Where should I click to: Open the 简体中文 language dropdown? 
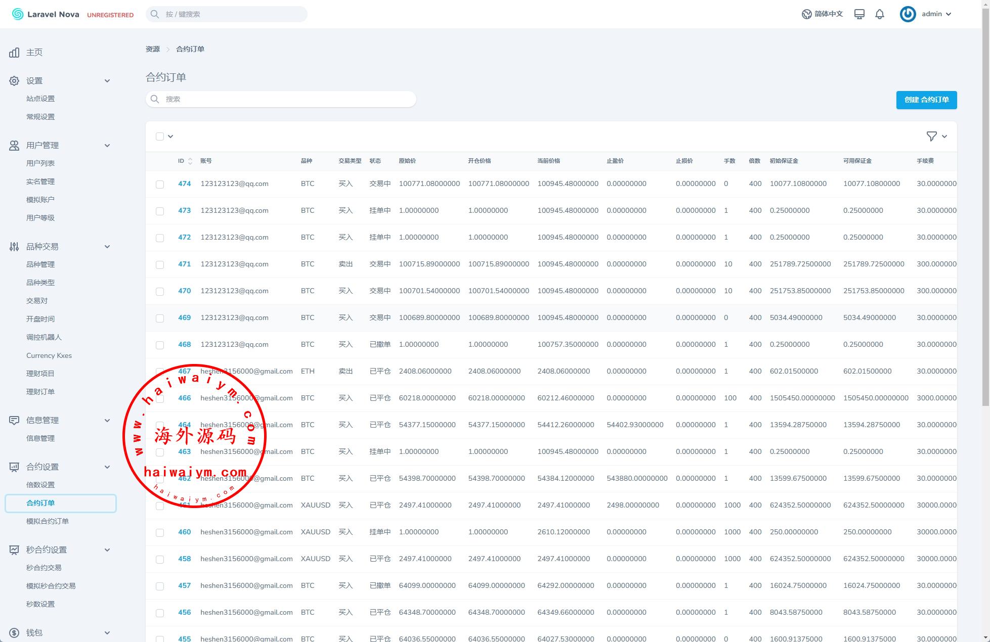[823, 14]
